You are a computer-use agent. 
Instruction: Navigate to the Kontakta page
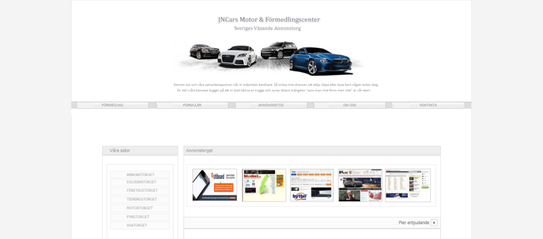click(428, 105)
